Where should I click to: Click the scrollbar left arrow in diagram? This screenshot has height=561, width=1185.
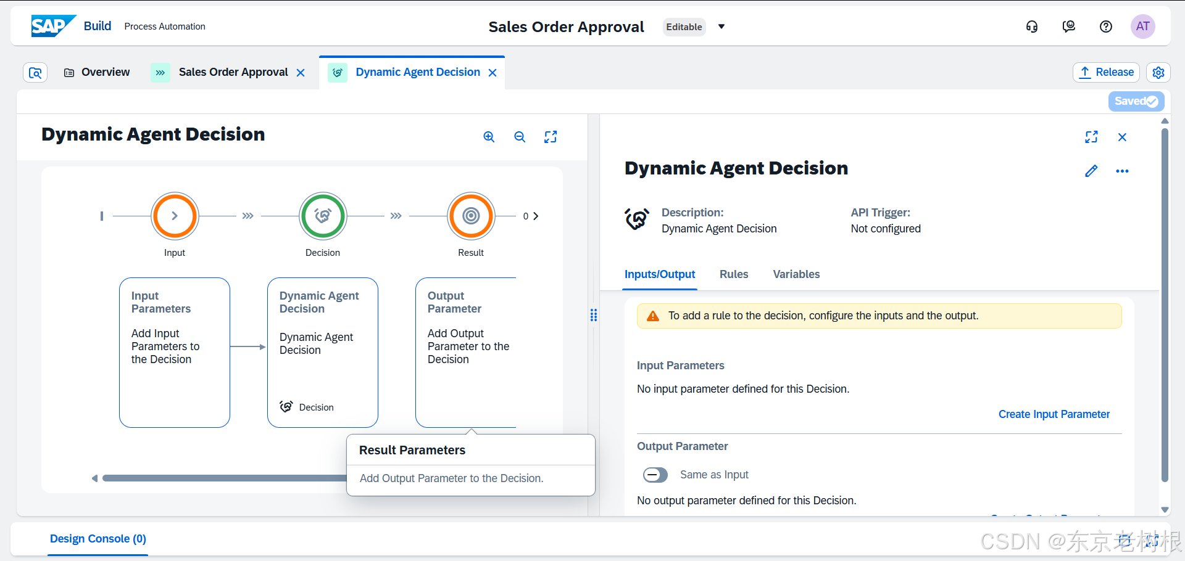[94, 478]
